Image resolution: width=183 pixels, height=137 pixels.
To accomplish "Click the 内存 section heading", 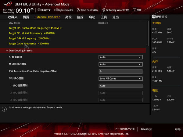I will click(x=155, y=61).
